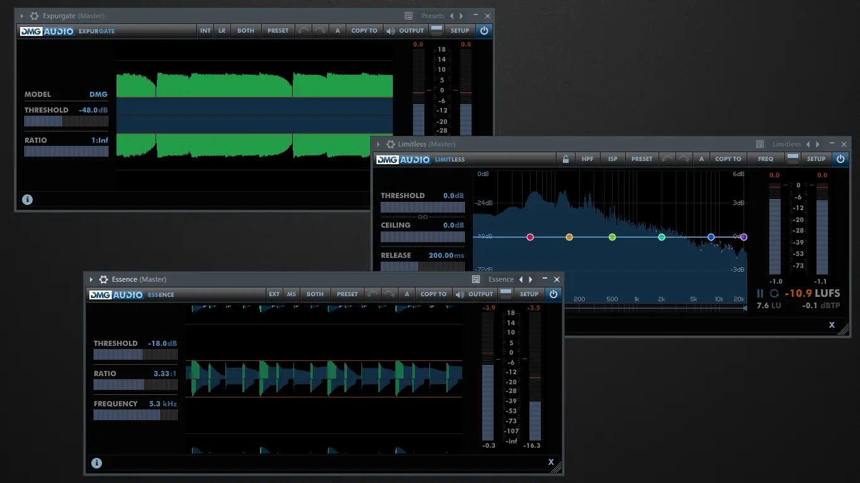Screen dimensions: 860x483
Task: Toggle LR mode in Expurgate
Action: click(222, 30)
